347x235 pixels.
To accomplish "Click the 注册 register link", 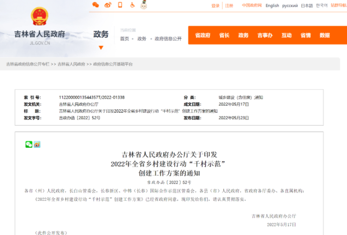I will pos(229,6).
